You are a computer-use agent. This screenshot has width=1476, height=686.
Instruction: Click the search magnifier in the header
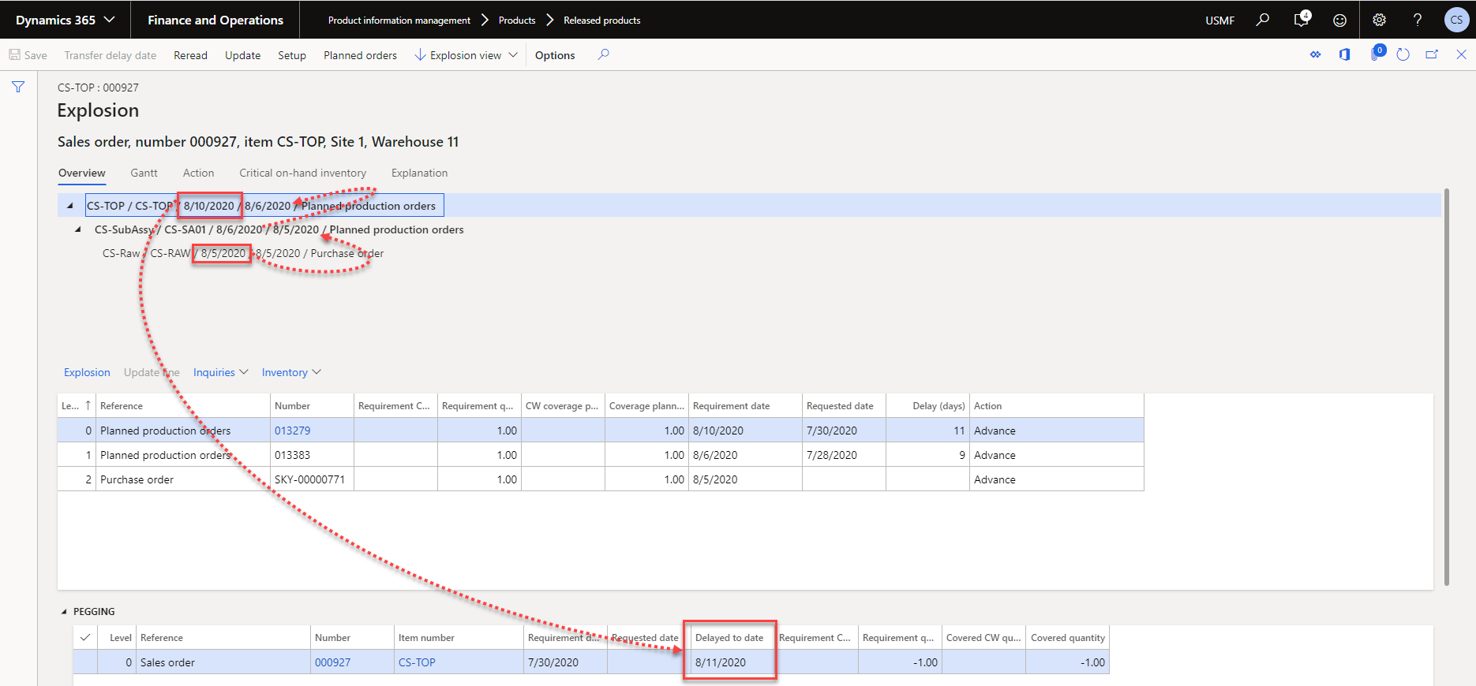pyautogui.click(x=1263, y=21)
